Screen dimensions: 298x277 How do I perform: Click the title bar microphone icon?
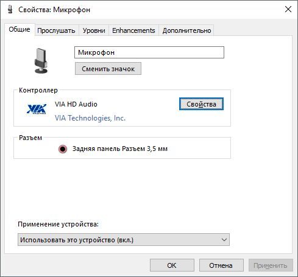[10, 10]
